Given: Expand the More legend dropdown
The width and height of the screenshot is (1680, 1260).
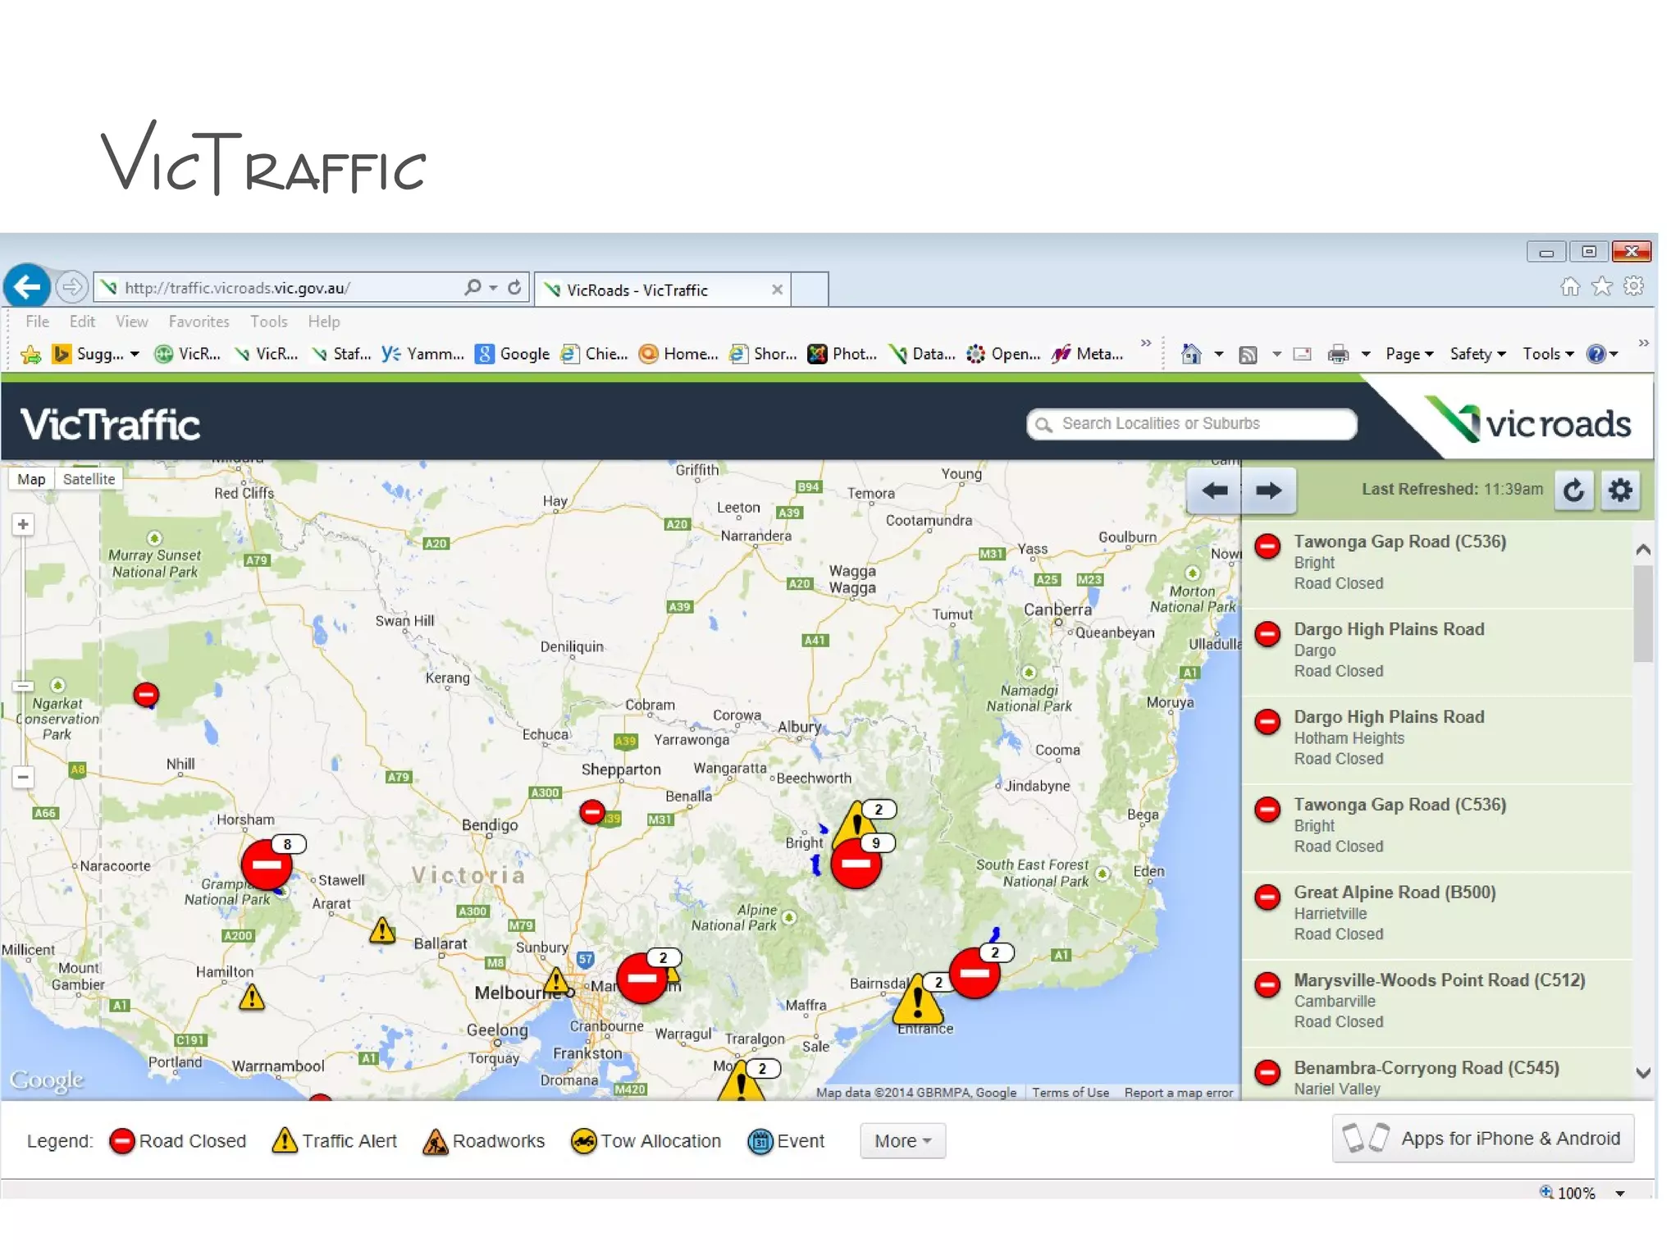Looking at the screenshot, I should (902, 1141).
